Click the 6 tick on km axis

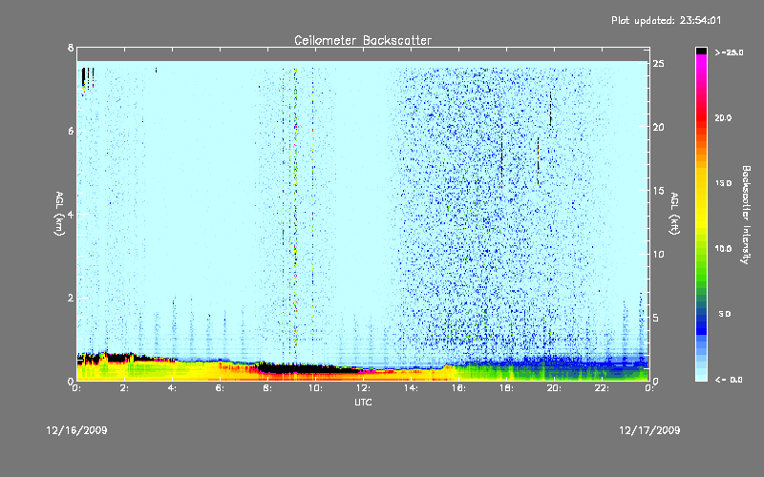(x=71, y=131)
